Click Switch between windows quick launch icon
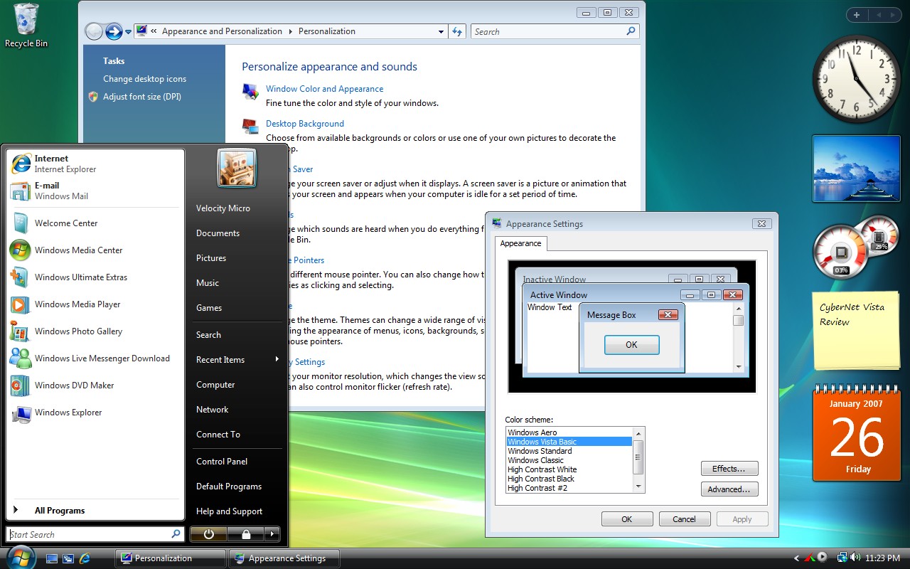The image size is (910, 569). pos(68,558)
